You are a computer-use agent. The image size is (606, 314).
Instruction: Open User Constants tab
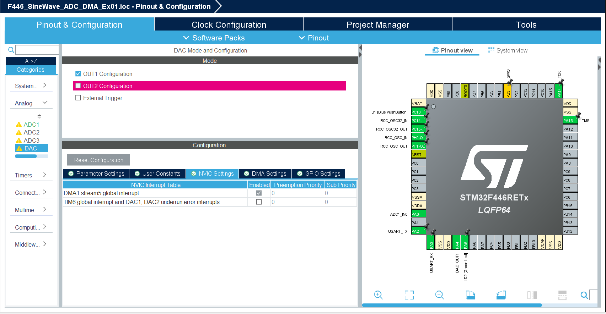coord(157,173)
